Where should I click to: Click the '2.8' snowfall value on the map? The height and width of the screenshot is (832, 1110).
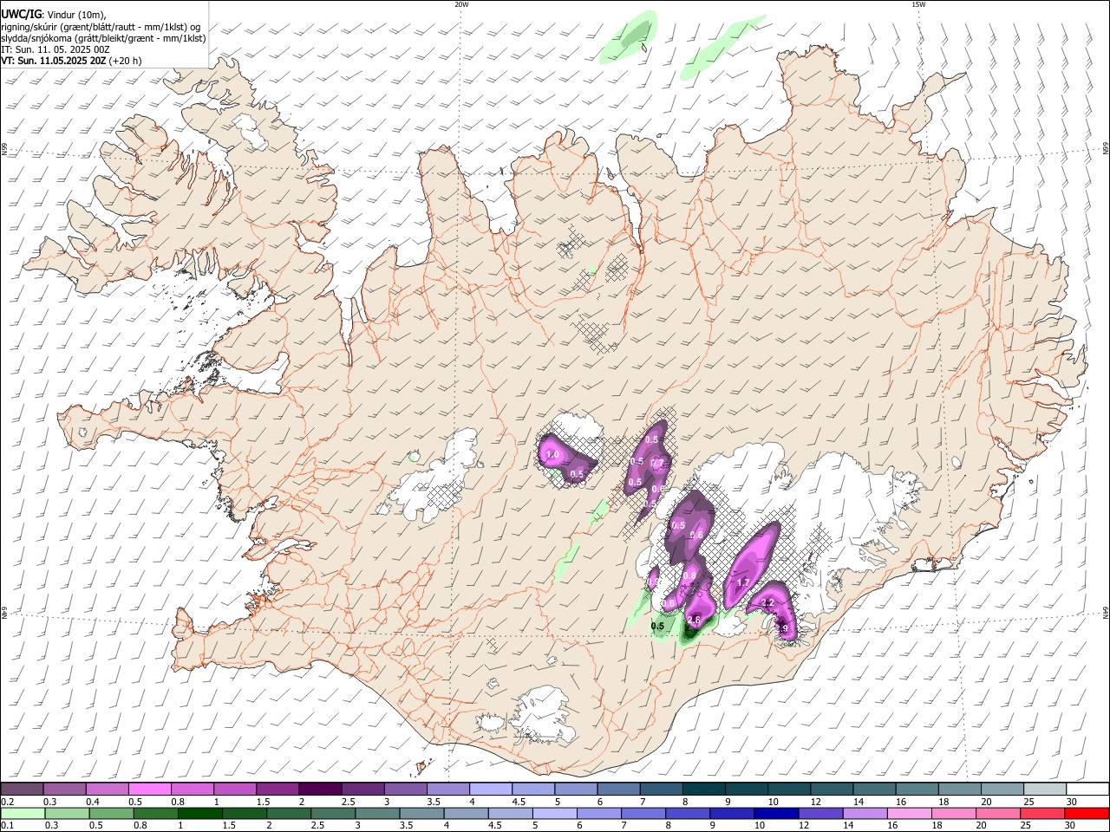(694, 620)
